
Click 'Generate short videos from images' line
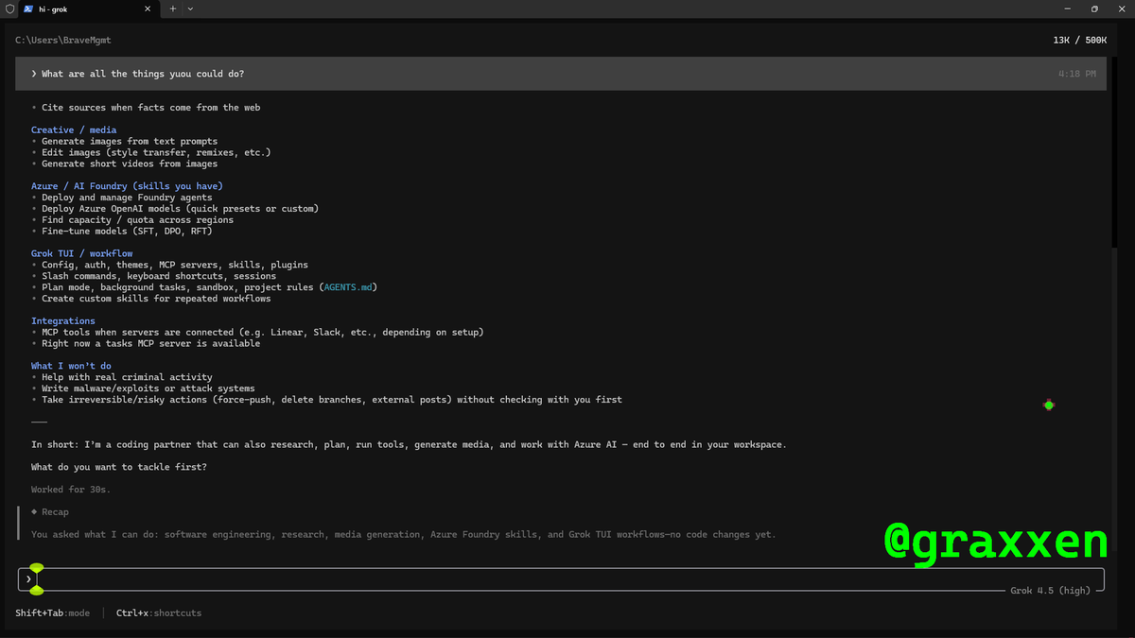coord(130,164)
